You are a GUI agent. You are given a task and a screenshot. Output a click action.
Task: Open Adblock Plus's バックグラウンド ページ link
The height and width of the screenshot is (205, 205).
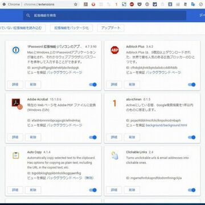pyautogui.click(x=163, y=72)
